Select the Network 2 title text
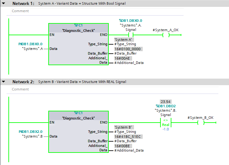The height and width of the screenshot is (165, 229). [82, 82]
